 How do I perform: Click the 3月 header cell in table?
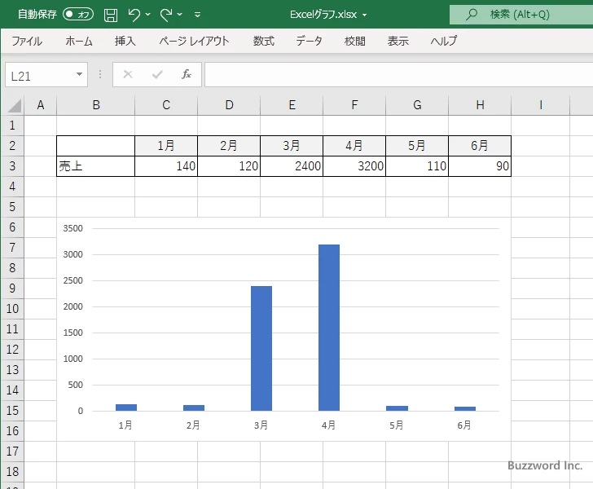[292, 146]
